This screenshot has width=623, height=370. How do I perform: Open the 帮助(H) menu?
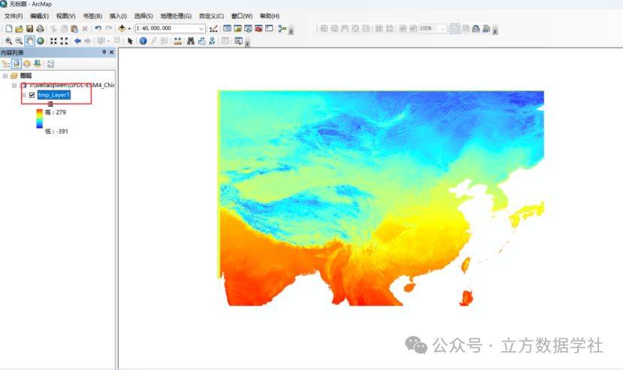tap(269, 16)
